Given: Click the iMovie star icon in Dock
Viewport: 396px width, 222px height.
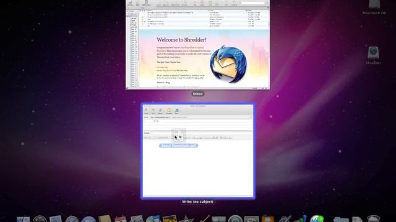Looking at the screenshot, I should tap(186, 219).
